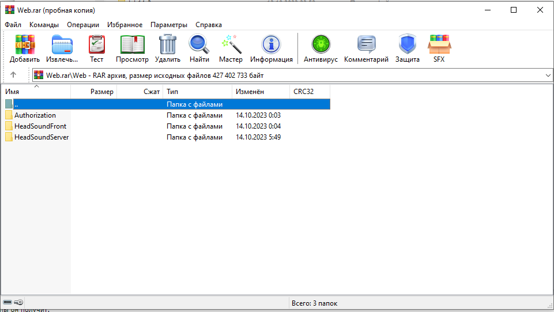This screenshot has height=312, width=554.
Task: Run the Тест archive test tool
Action: pyautogui.click(x=96, y=48)
